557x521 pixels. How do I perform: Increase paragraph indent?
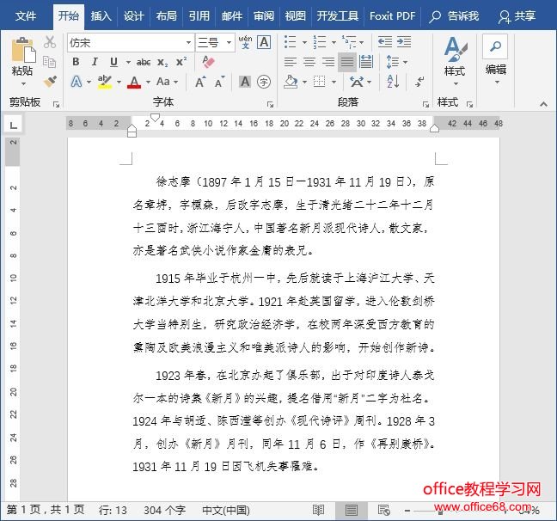[x=404, y=42]
